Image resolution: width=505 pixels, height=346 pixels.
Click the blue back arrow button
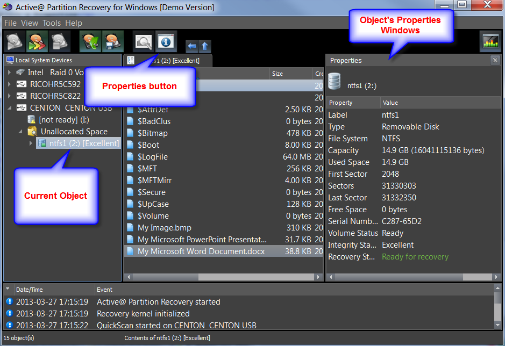pyautogui.click(x=191, y=46)
